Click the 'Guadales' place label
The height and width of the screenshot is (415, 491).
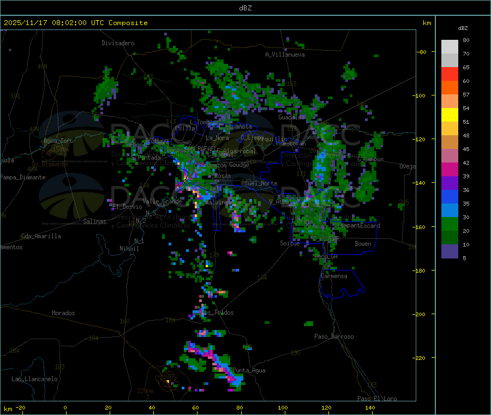click(x=291, y=117)
